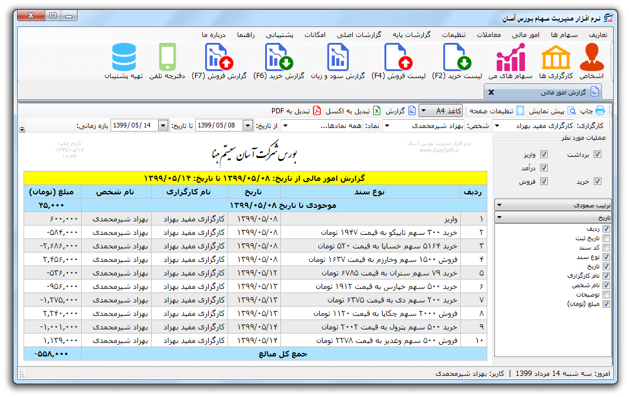
Task: Toggle مبلغ (تومان) column checkbox
Action: click(x=606, y=304)
